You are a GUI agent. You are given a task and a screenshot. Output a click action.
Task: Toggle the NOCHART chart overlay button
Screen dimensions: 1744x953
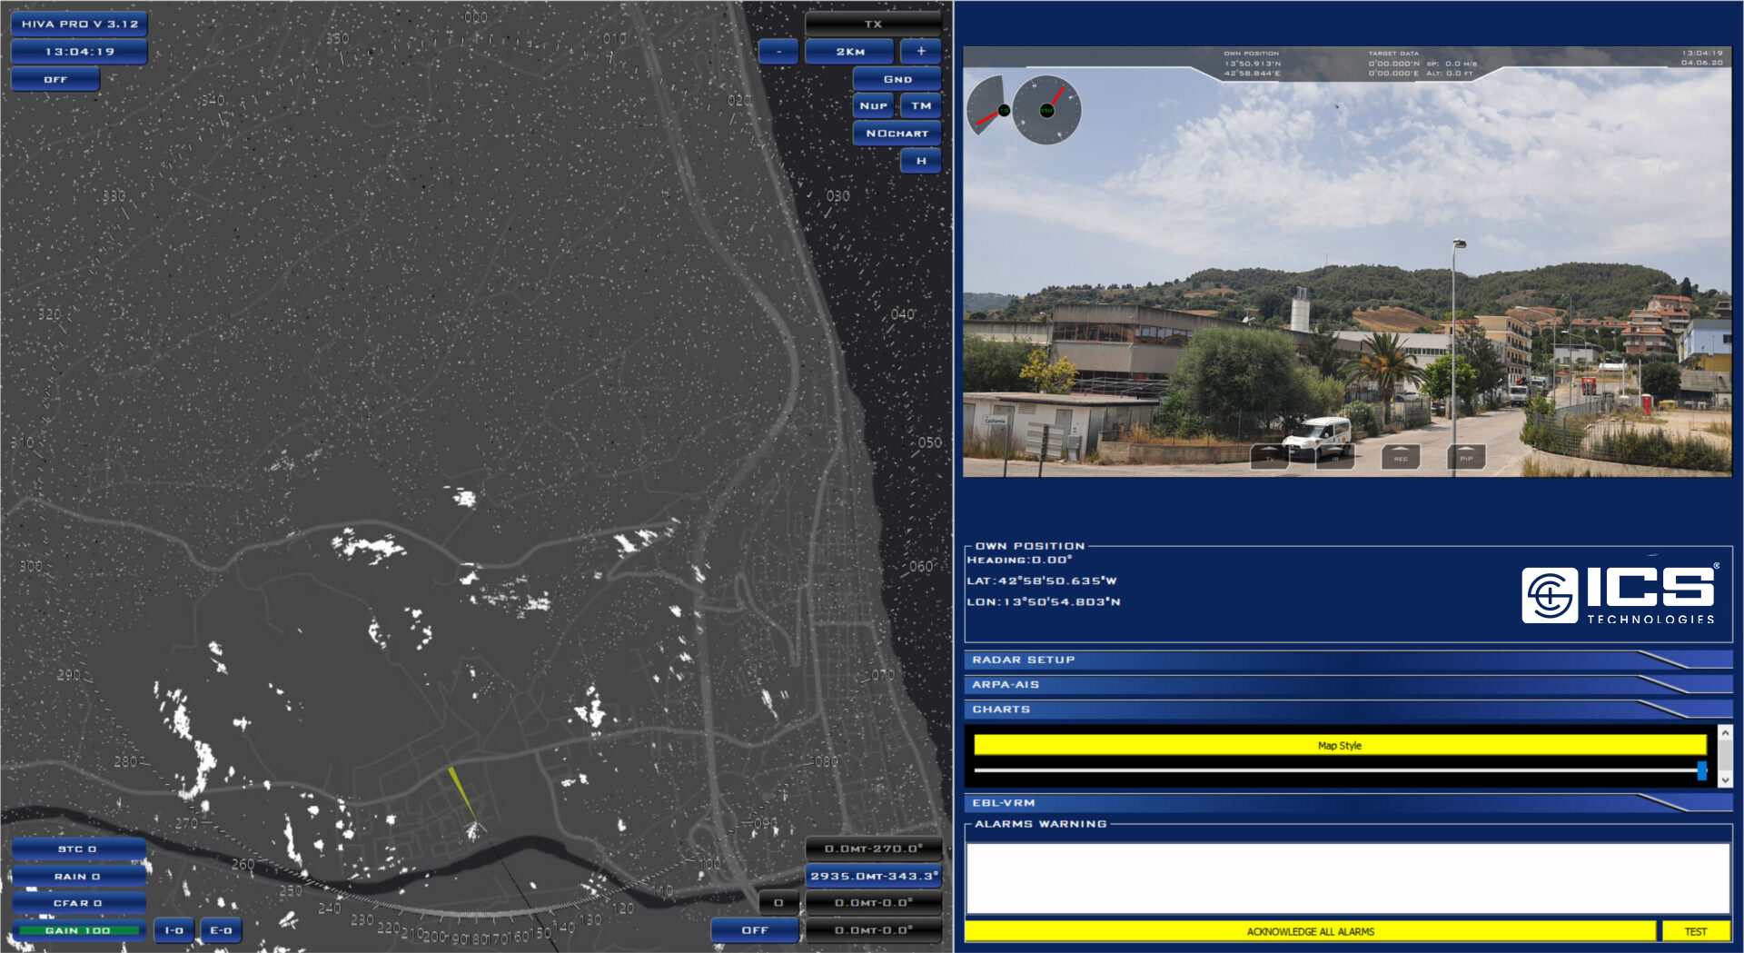(897, 133)
